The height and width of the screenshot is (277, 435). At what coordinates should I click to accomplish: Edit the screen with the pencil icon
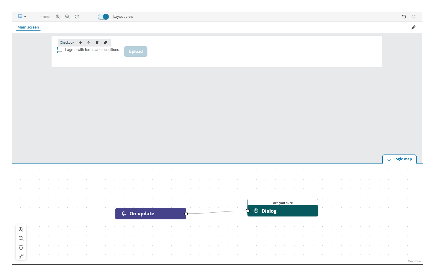(413, 27)
